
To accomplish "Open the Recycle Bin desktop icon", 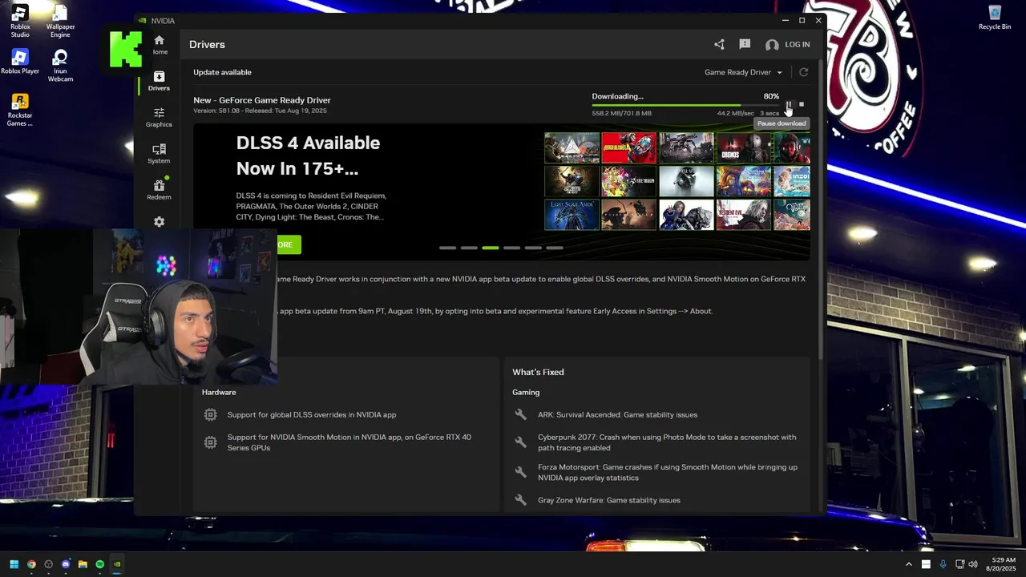I will tap(995, 17).
